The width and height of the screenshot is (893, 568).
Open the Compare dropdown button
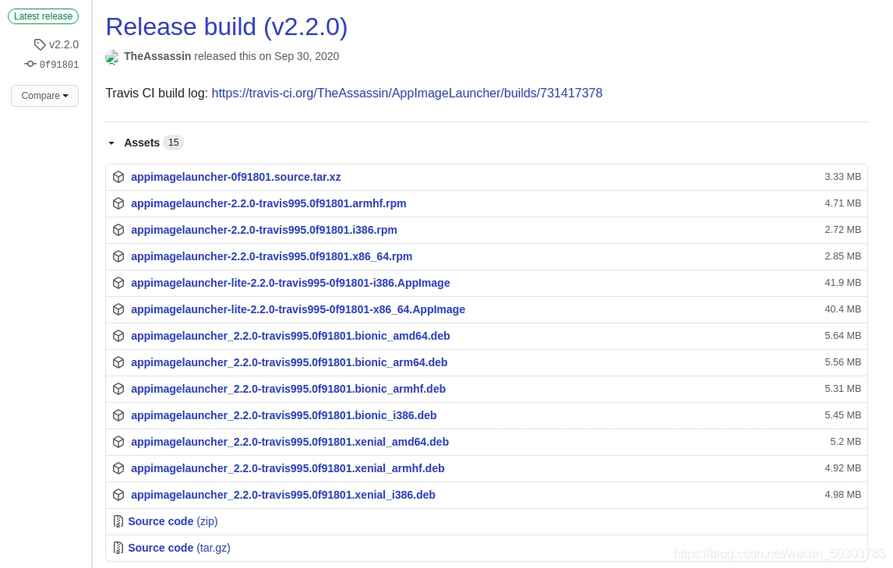click(x=45, y=96)
